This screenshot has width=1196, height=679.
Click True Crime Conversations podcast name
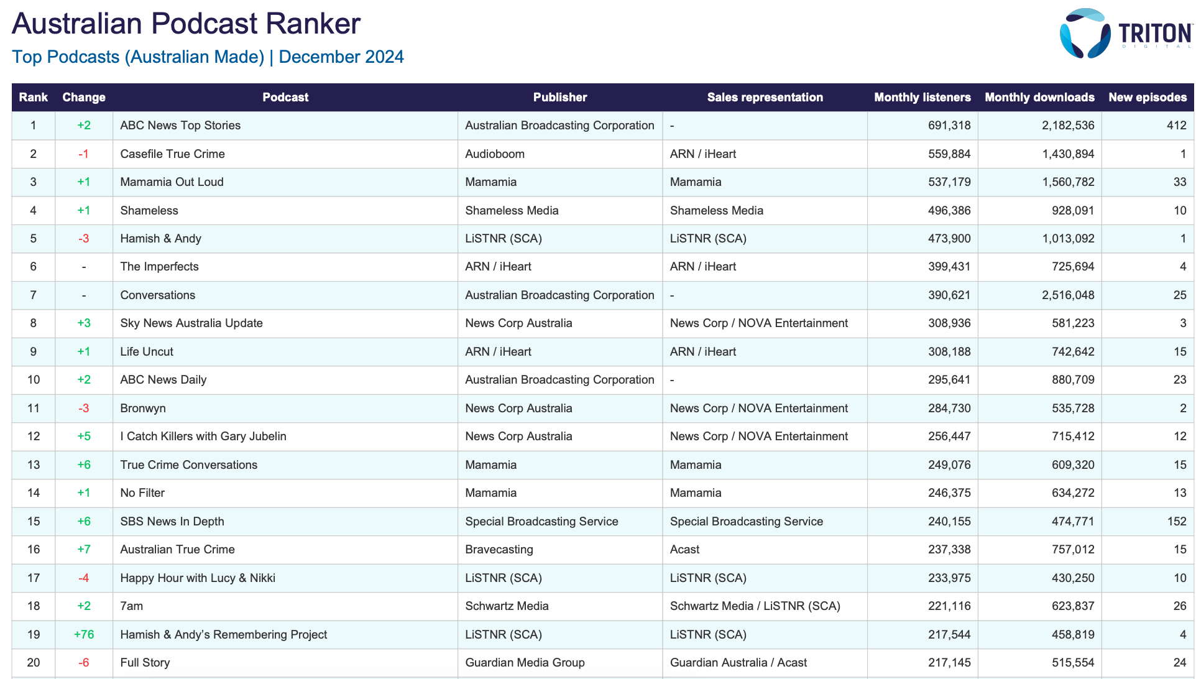pyautogui.click(x=188, y=465)
